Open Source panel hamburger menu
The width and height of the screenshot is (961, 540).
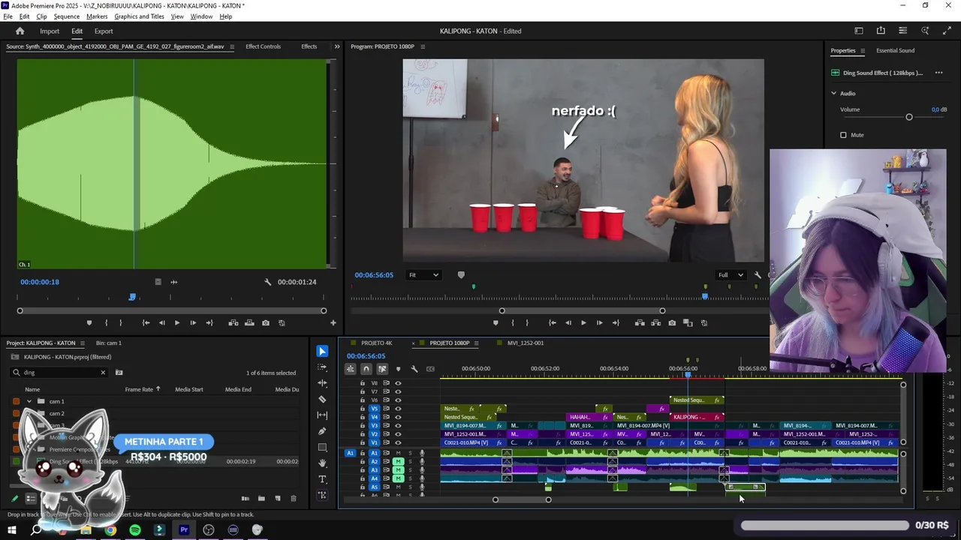pos(231,46)
